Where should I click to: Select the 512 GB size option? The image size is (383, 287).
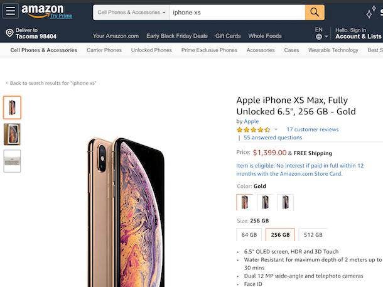313,235
